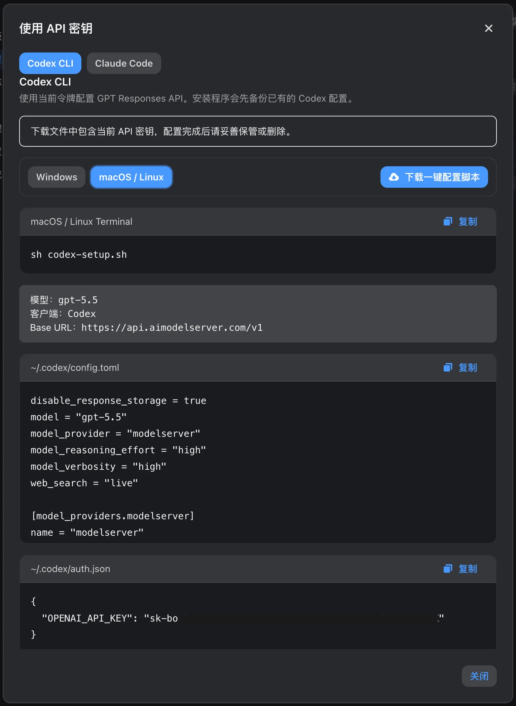Click the name = "modelserver" line
The width and height of the screenshot is (516, 706).
[x=87, y=532]
